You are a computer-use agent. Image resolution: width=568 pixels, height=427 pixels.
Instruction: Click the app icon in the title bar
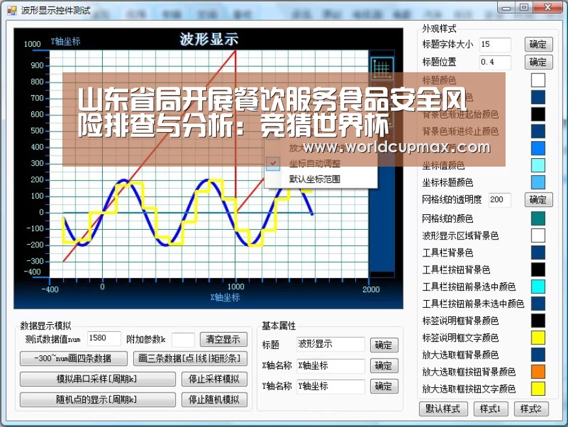tap(12, 10)
